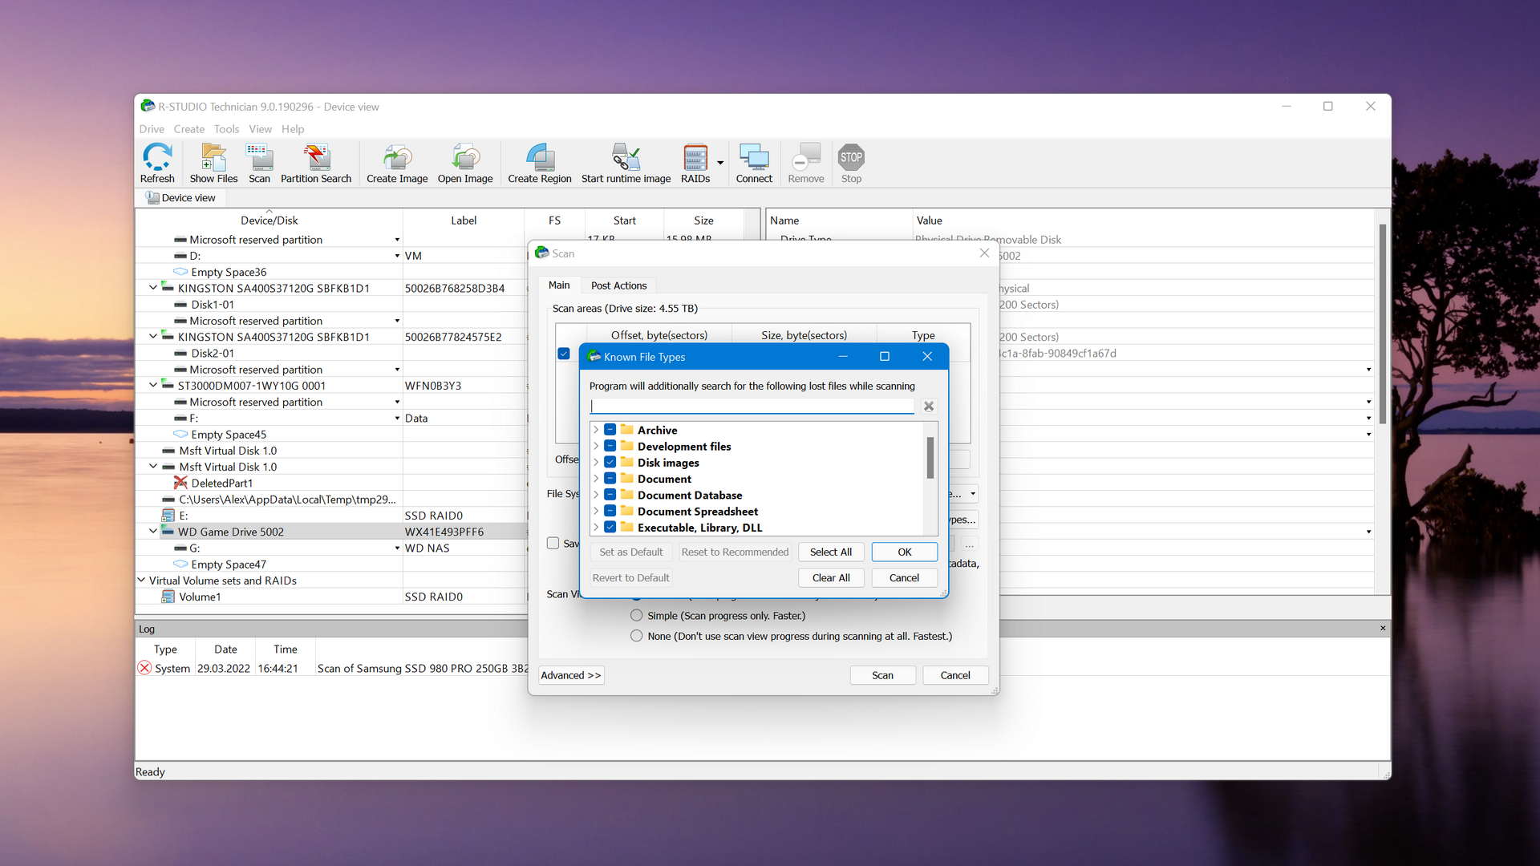Viewport: 1540px width, 866px height.
Task: Open Show Files from the toolbar
Action: tap(213, 164)
